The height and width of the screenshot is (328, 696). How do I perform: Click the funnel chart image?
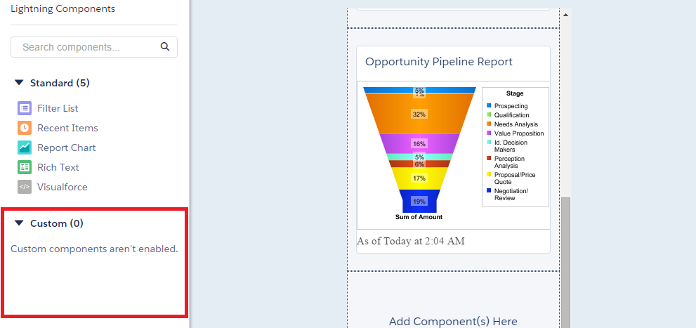click(x=419, y=151)
